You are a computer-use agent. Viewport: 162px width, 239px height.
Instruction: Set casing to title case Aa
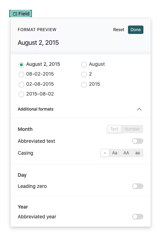pyautogui.click(x=115, y=153)
